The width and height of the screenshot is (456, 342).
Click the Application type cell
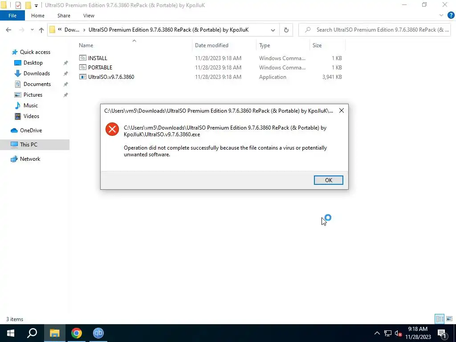273,77
